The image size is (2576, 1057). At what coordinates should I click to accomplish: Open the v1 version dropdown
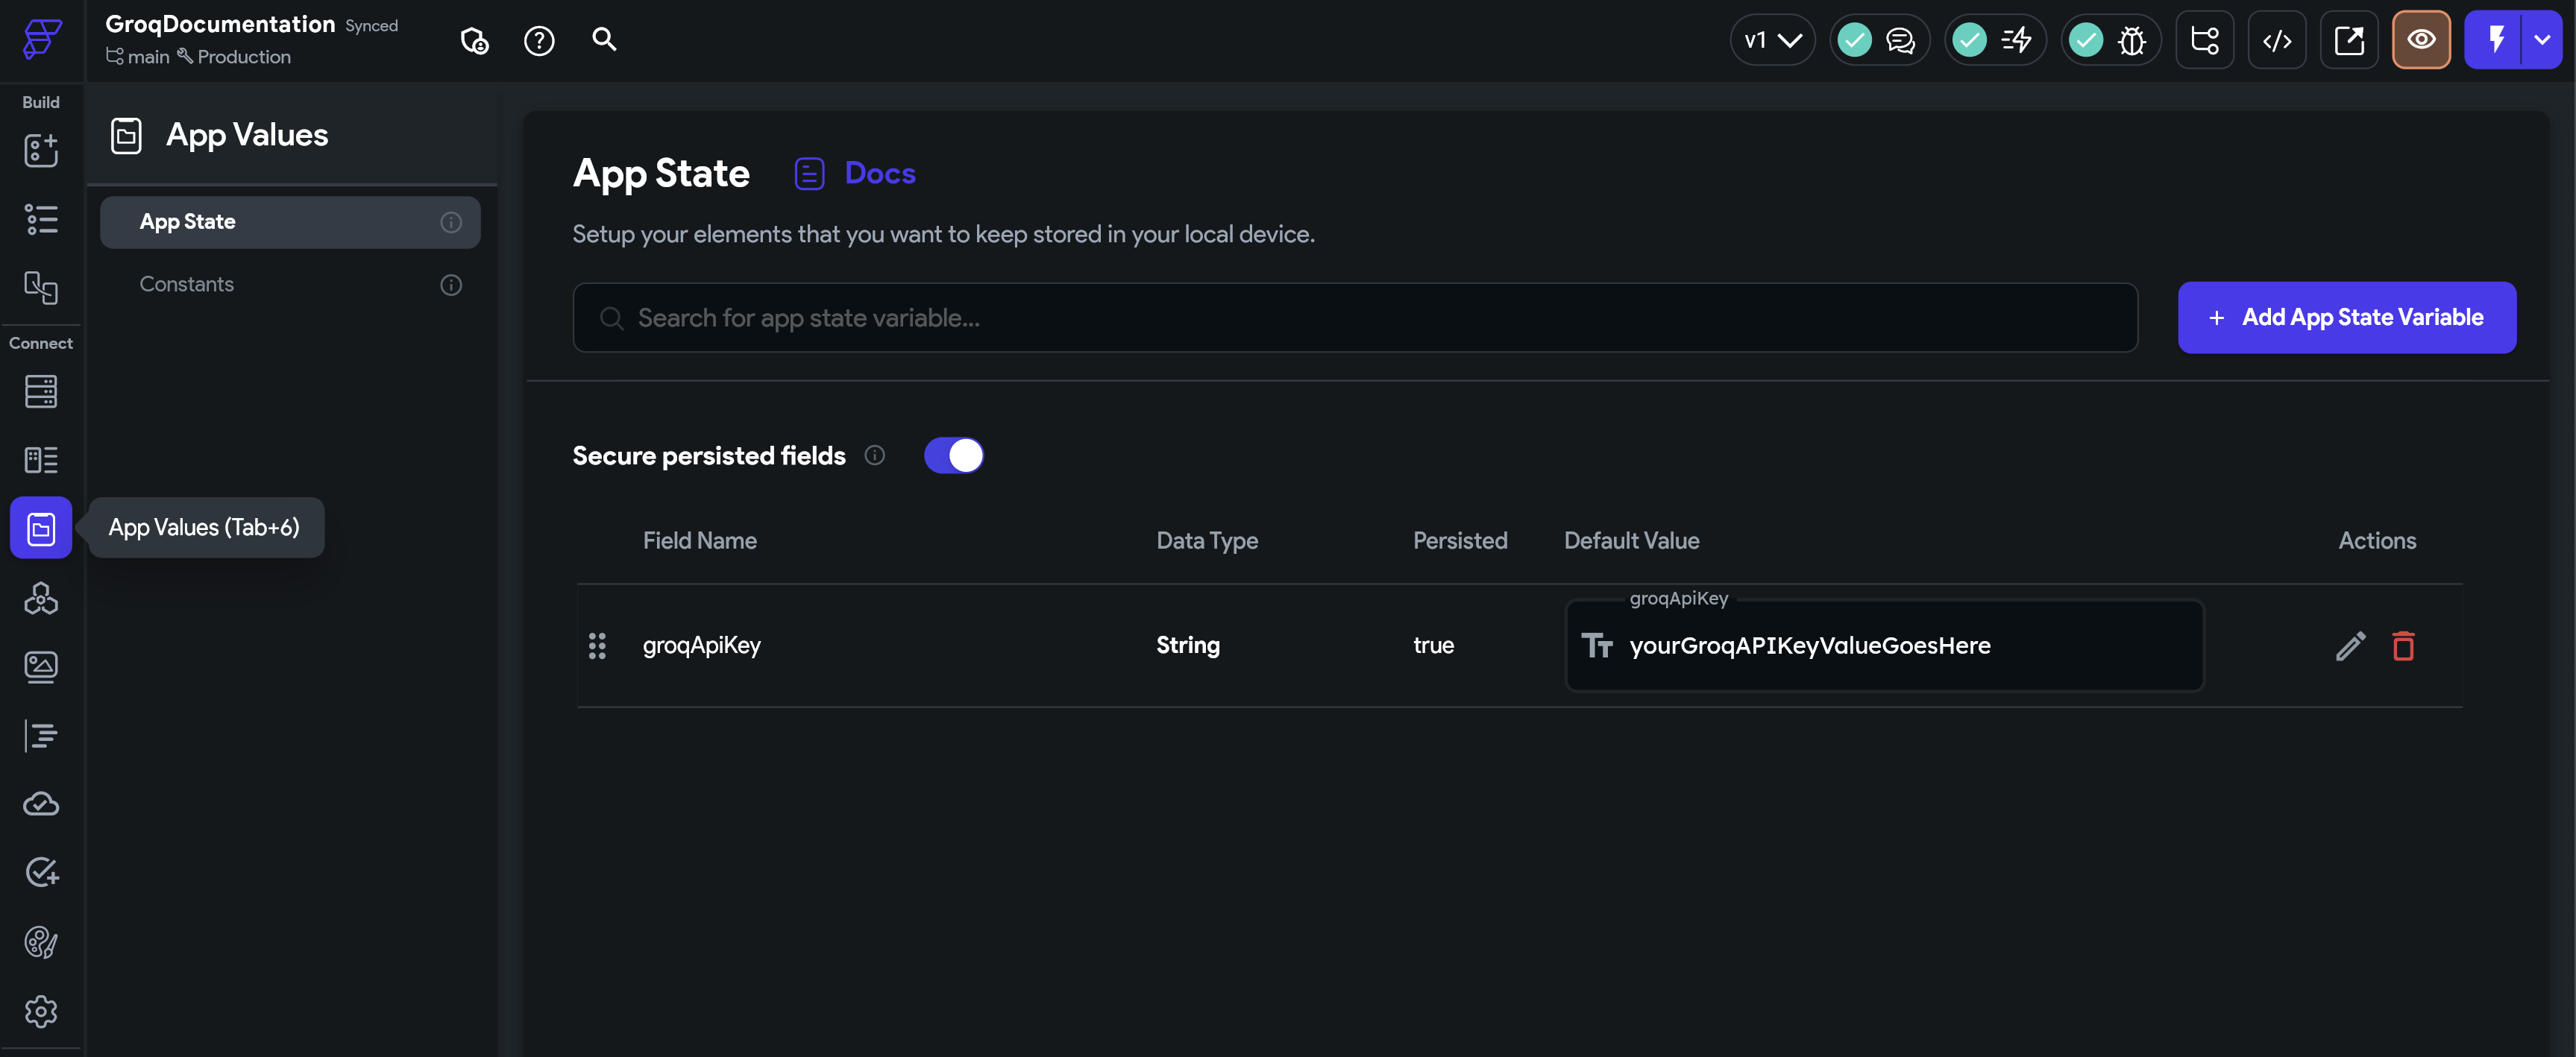coord(1772,40)
